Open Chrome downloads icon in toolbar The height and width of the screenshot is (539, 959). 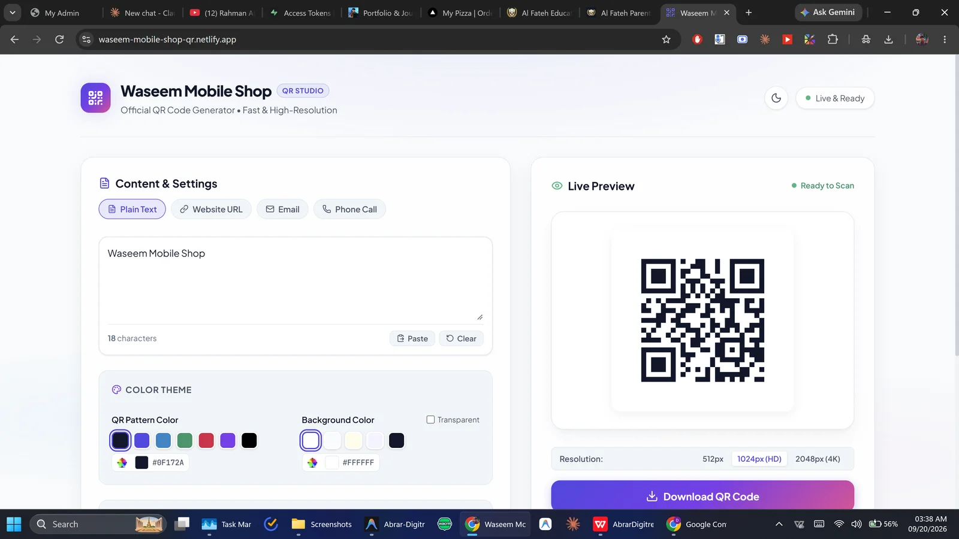point(888,40)
